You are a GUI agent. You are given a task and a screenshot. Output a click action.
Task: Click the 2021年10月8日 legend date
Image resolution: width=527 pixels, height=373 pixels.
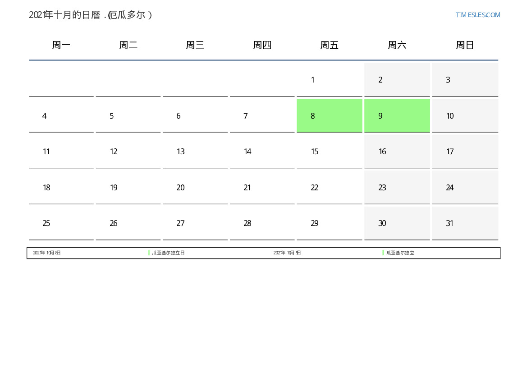(47, 253)
